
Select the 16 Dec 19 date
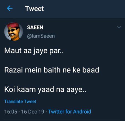[x=33, y=112]
